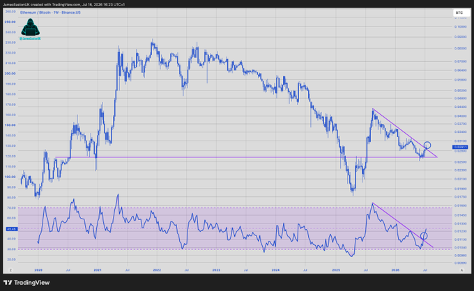Click the 2023 label on the time axis

[x=216, y=270]
